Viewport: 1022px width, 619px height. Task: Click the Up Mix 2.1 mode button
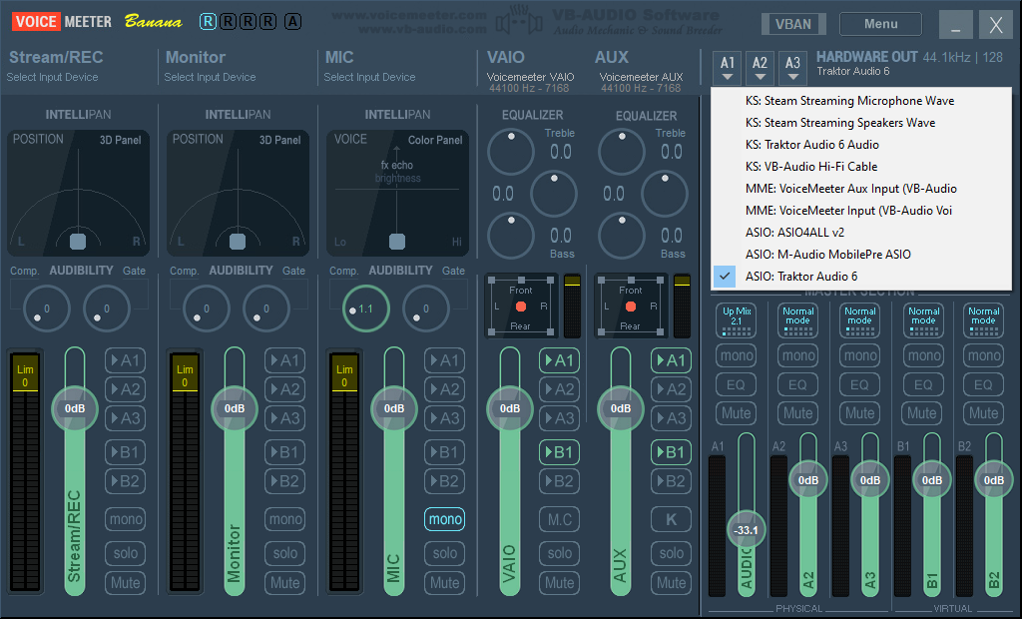pyautogui.click(x=736, y=320)
